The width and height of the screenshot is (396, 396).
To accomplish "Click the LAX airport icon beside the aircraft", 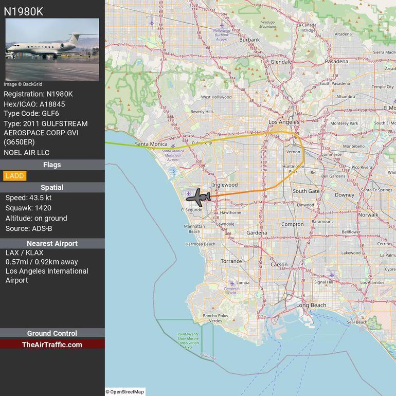I will coord(189,193).
